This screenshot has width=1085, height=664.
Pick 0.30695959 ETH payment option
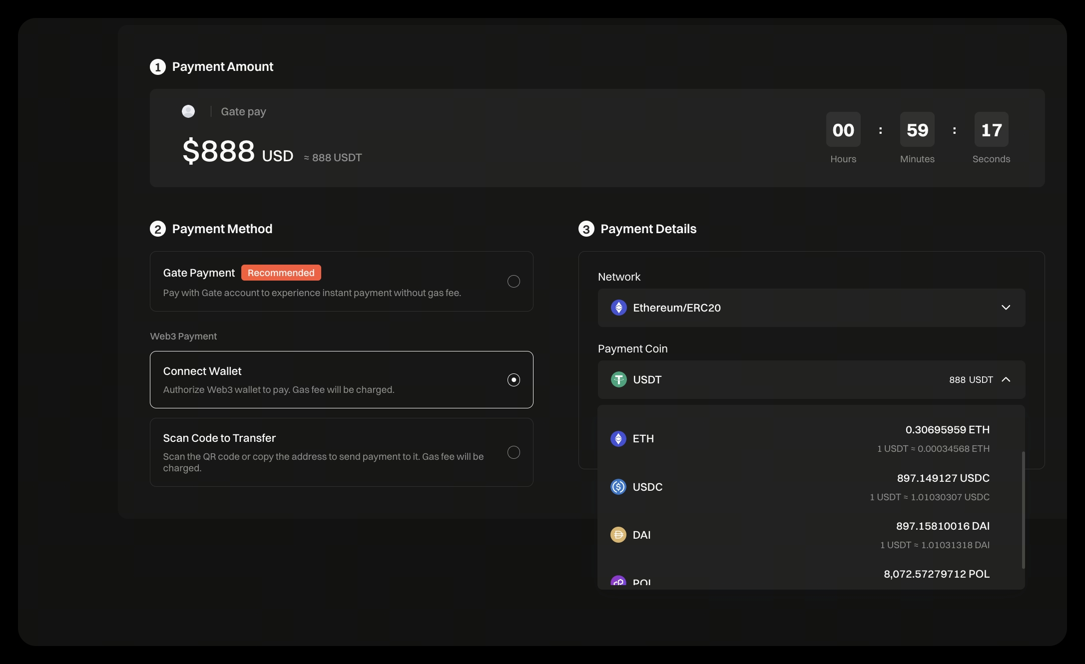(x=947, y=430)
